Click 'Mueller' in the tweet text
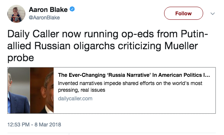The height and width of the screenshot is (135, 224). [x=181, y=46]
